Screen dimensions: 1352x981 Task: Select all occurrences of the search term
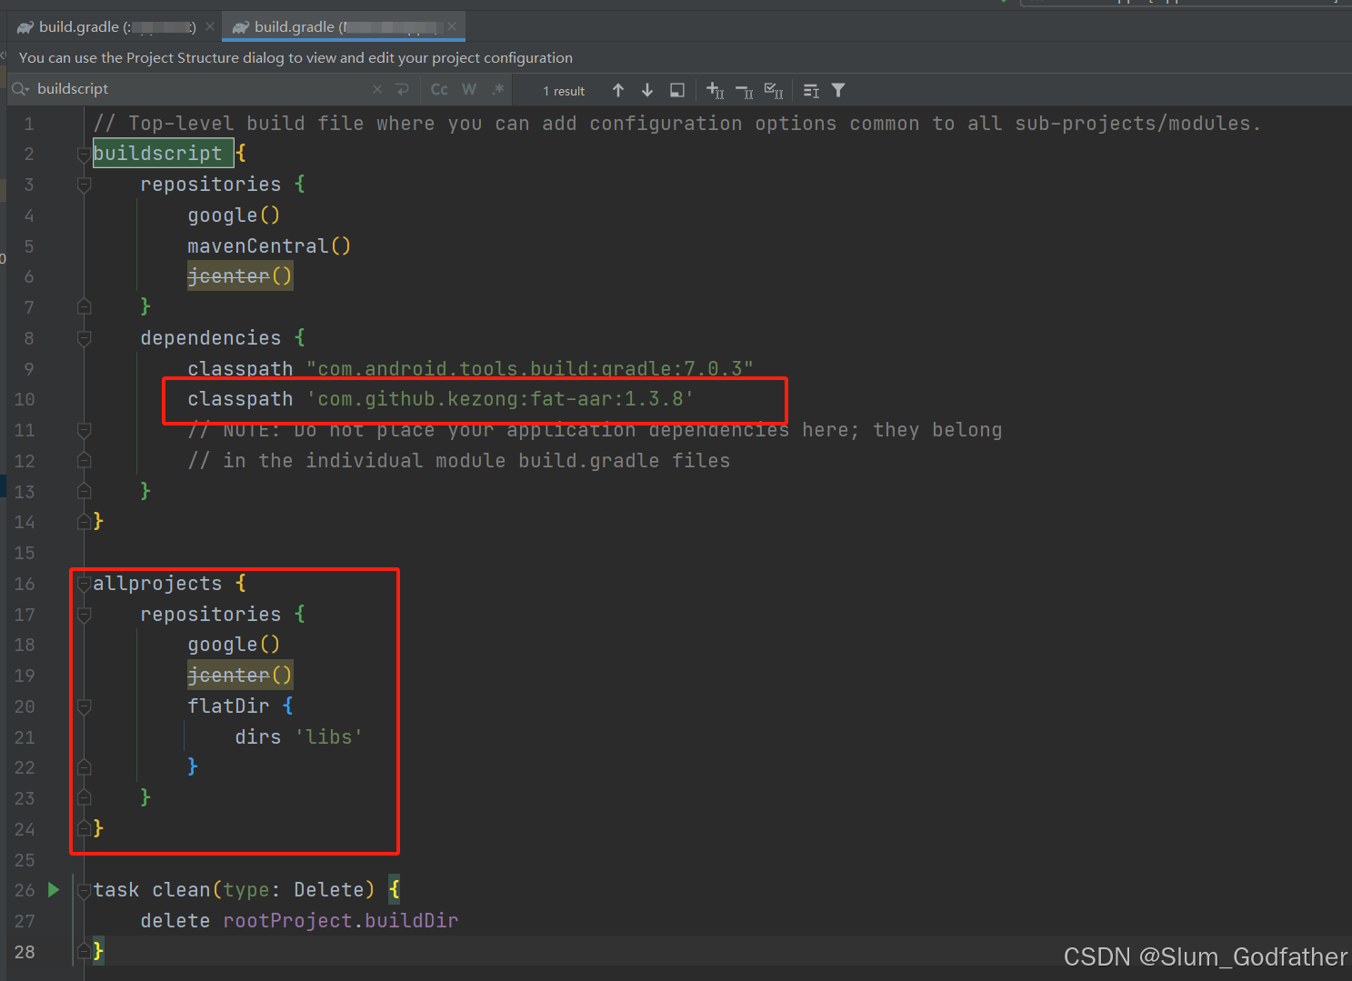(774, 90)
